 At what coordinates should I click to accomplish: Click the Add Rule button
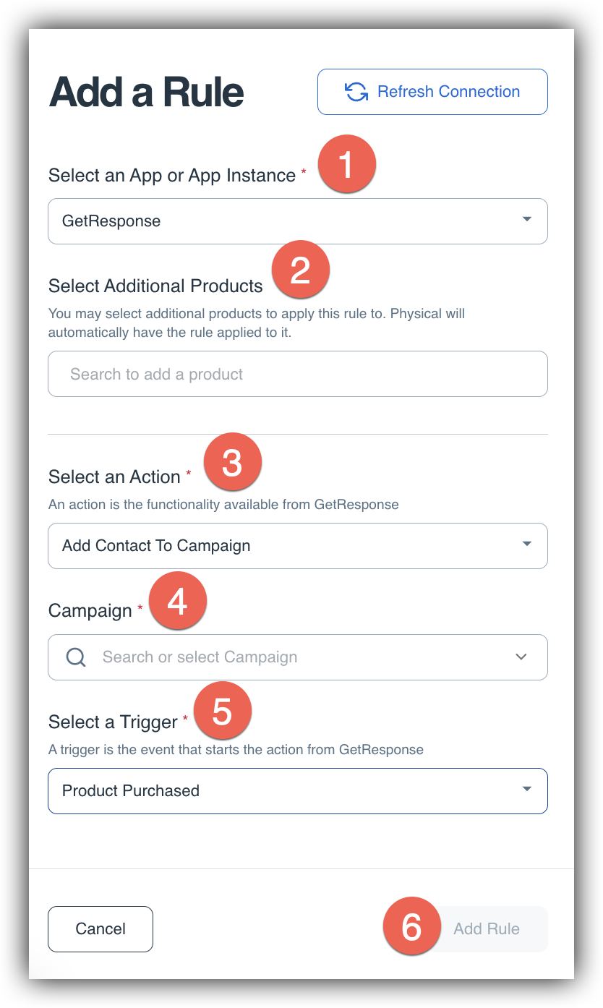coord(487,929)
